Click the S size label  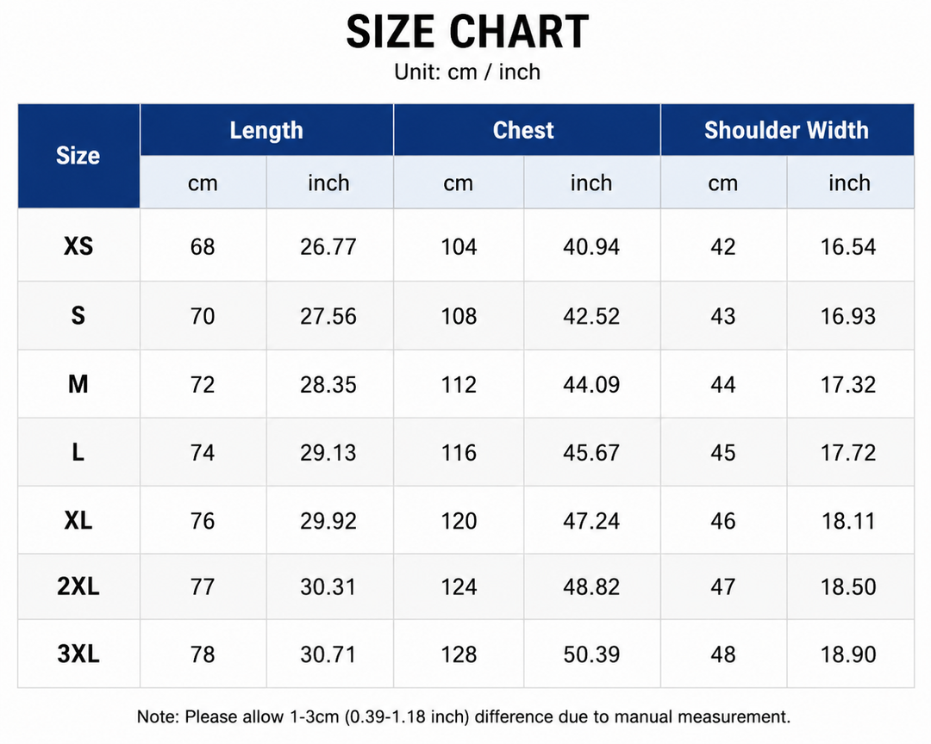78,315
